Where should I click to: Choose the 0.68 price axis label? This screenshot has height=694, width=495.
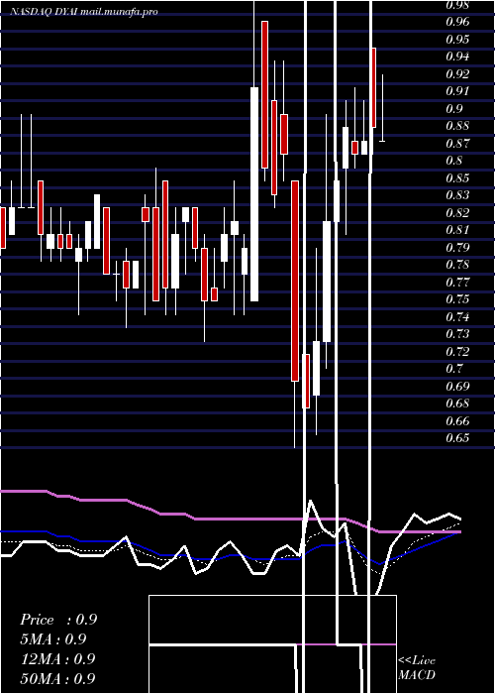457,404
